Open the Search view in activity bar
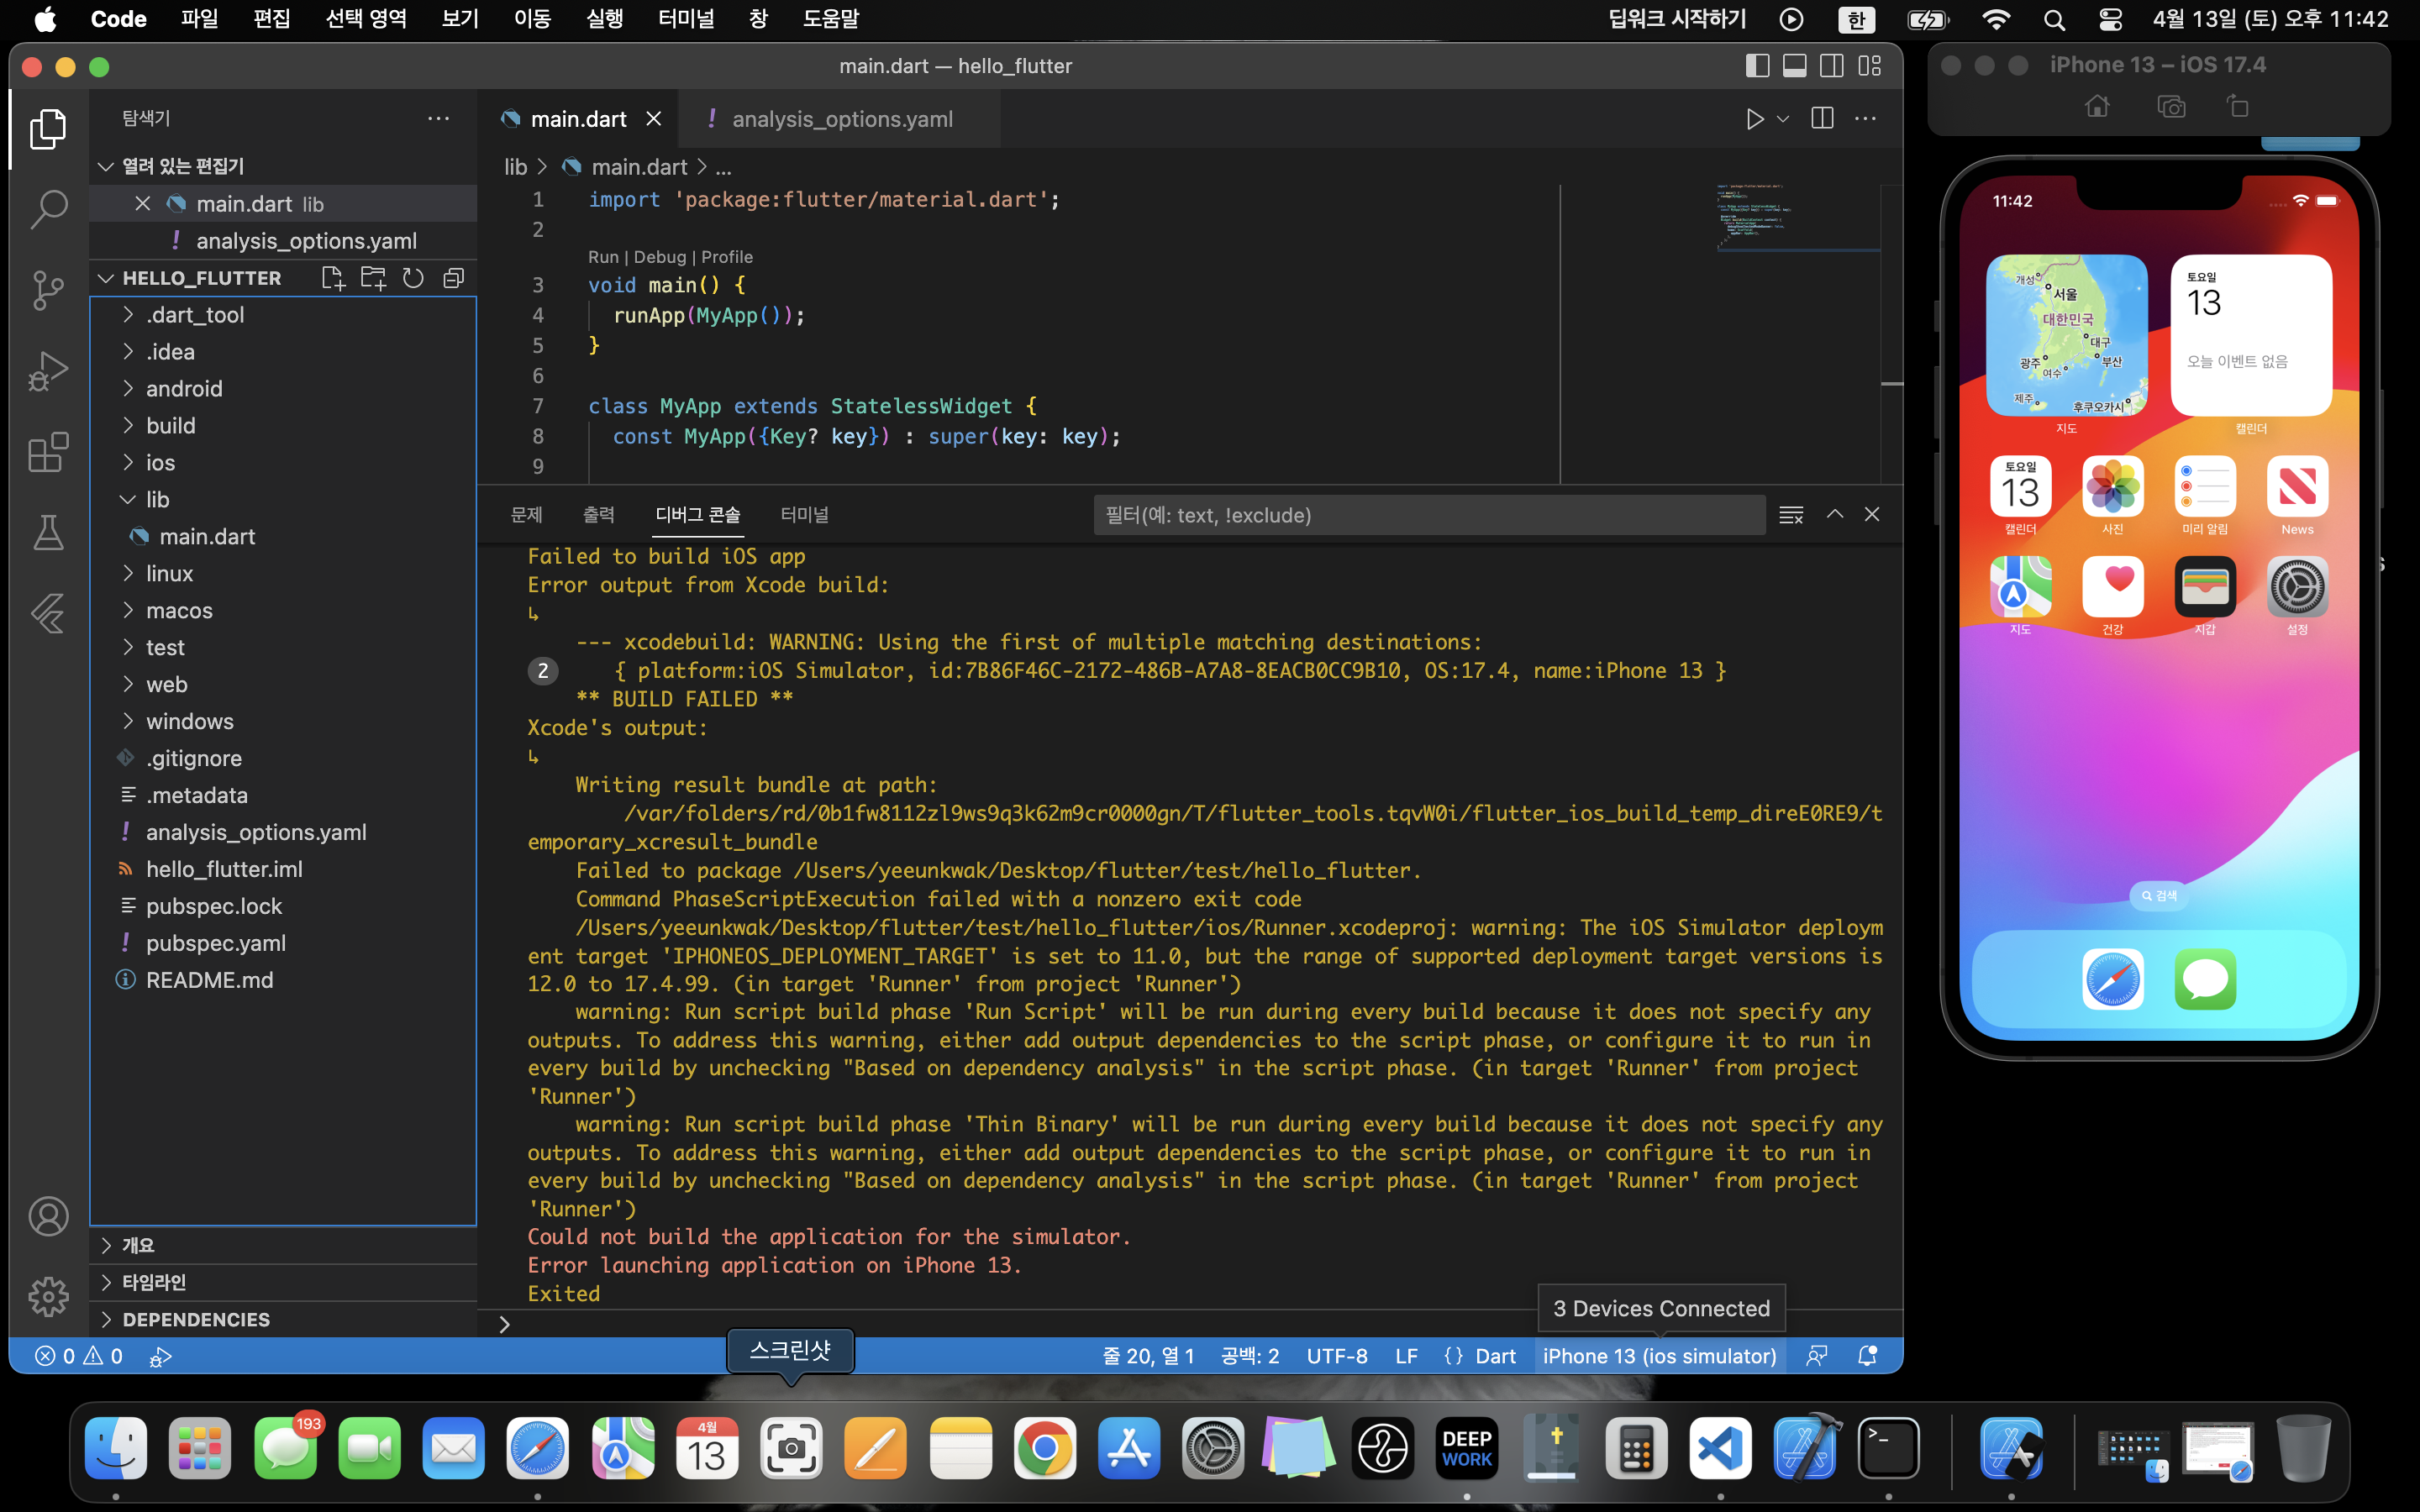The width and height of the screenshot is (2420, 1512). click(x=48, y=210)
